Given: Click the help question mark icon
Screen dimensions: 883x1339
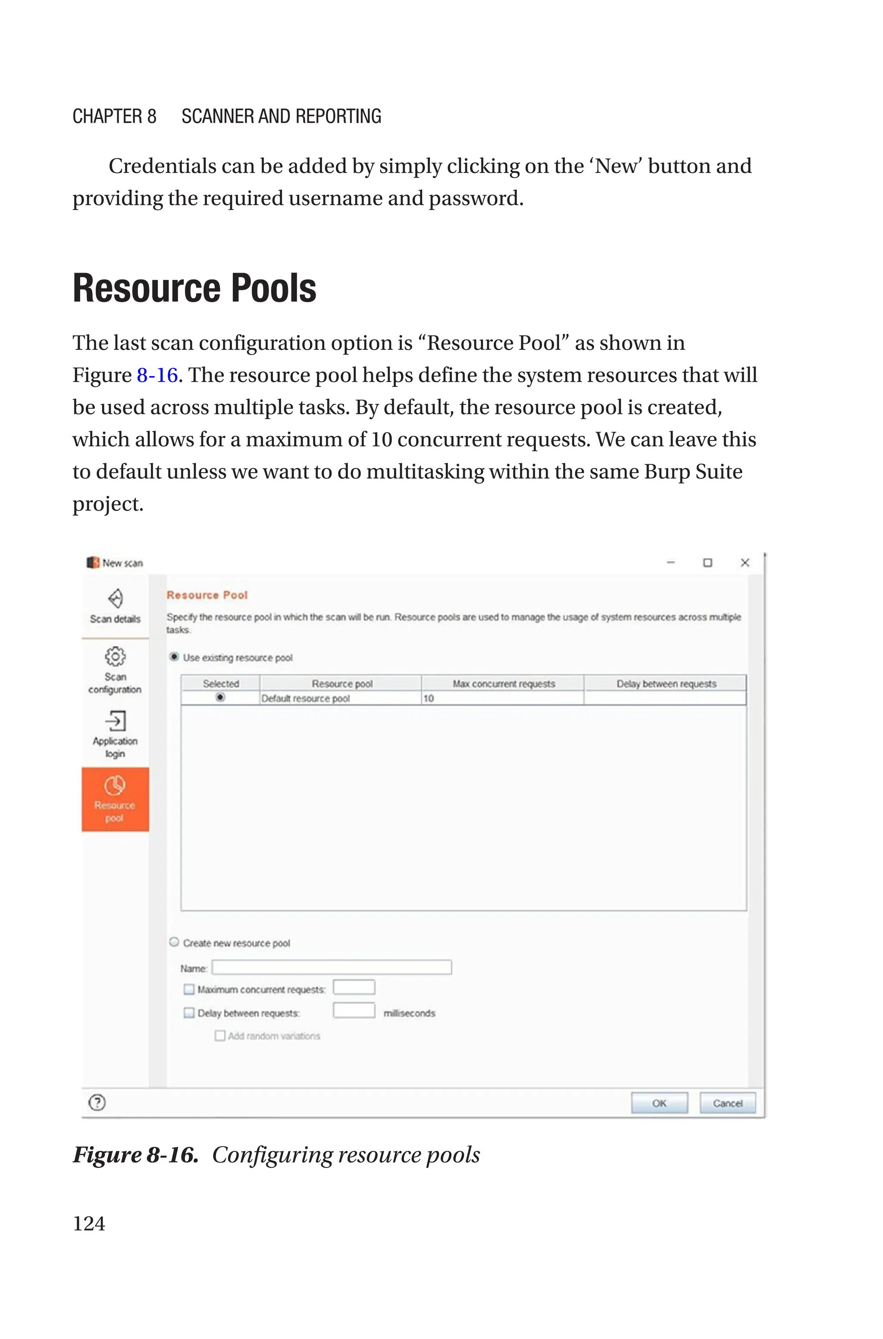Looking at the screenshot, I should pos(97,1102).
